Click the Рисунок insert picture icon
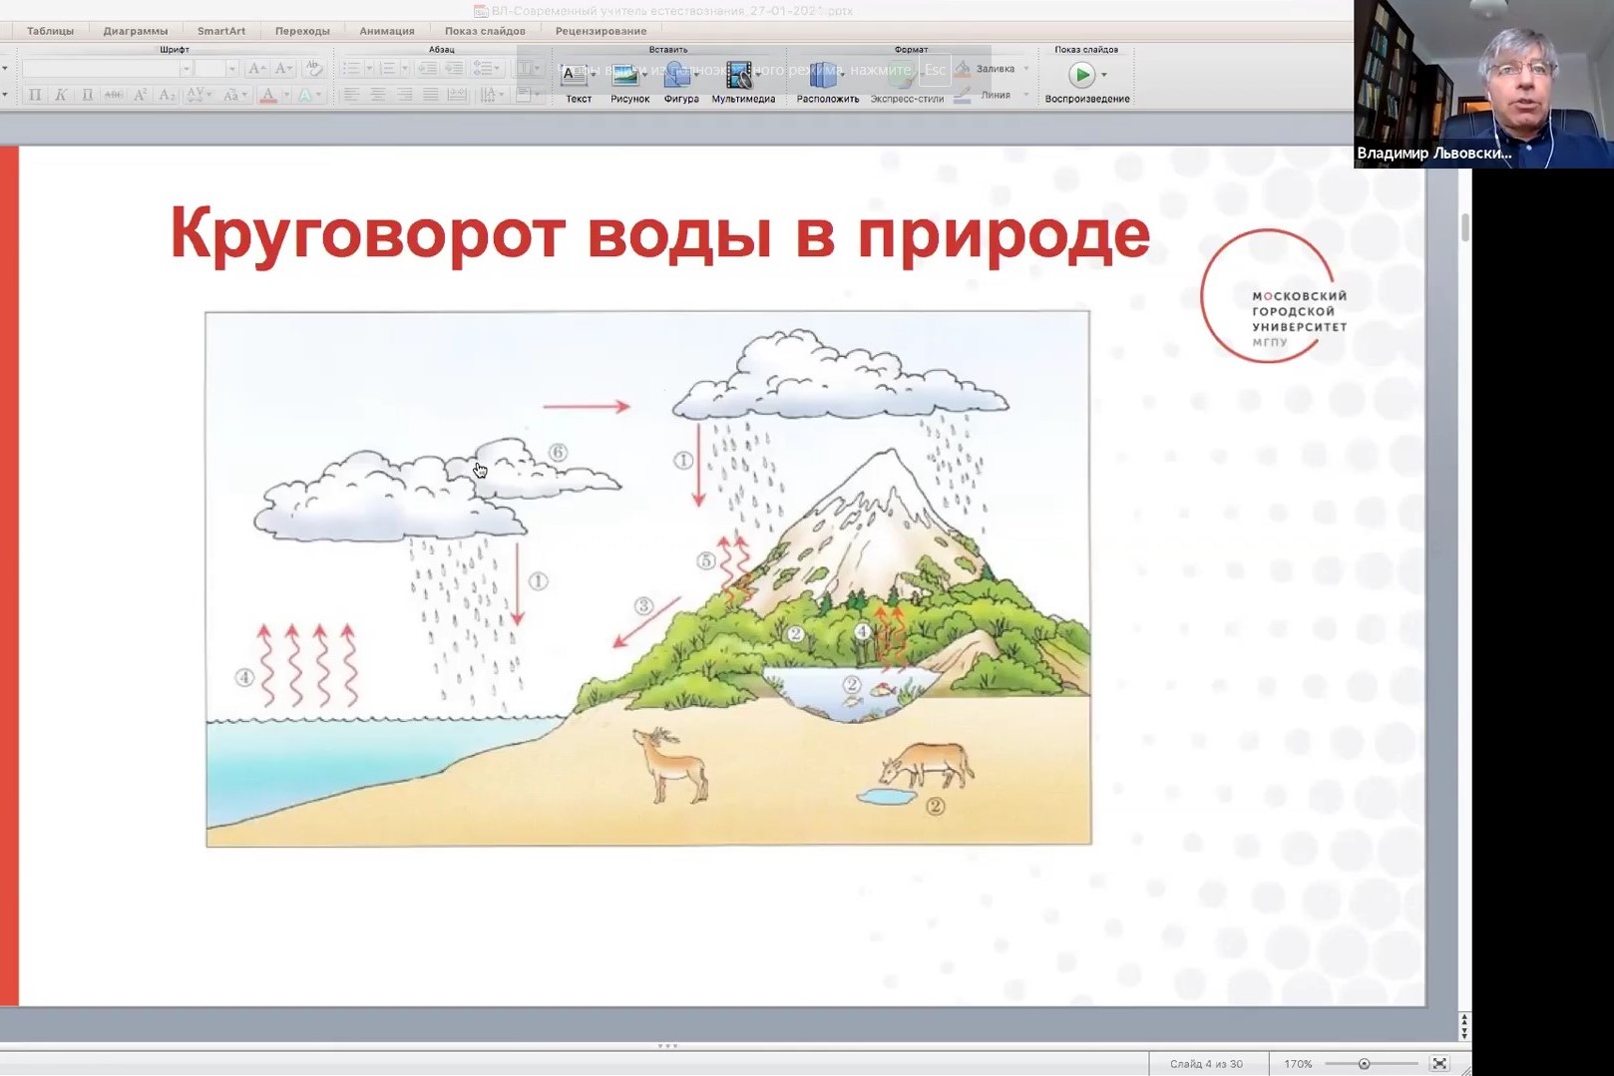This screenshot has height=1076, width=1614. point(628,77)
